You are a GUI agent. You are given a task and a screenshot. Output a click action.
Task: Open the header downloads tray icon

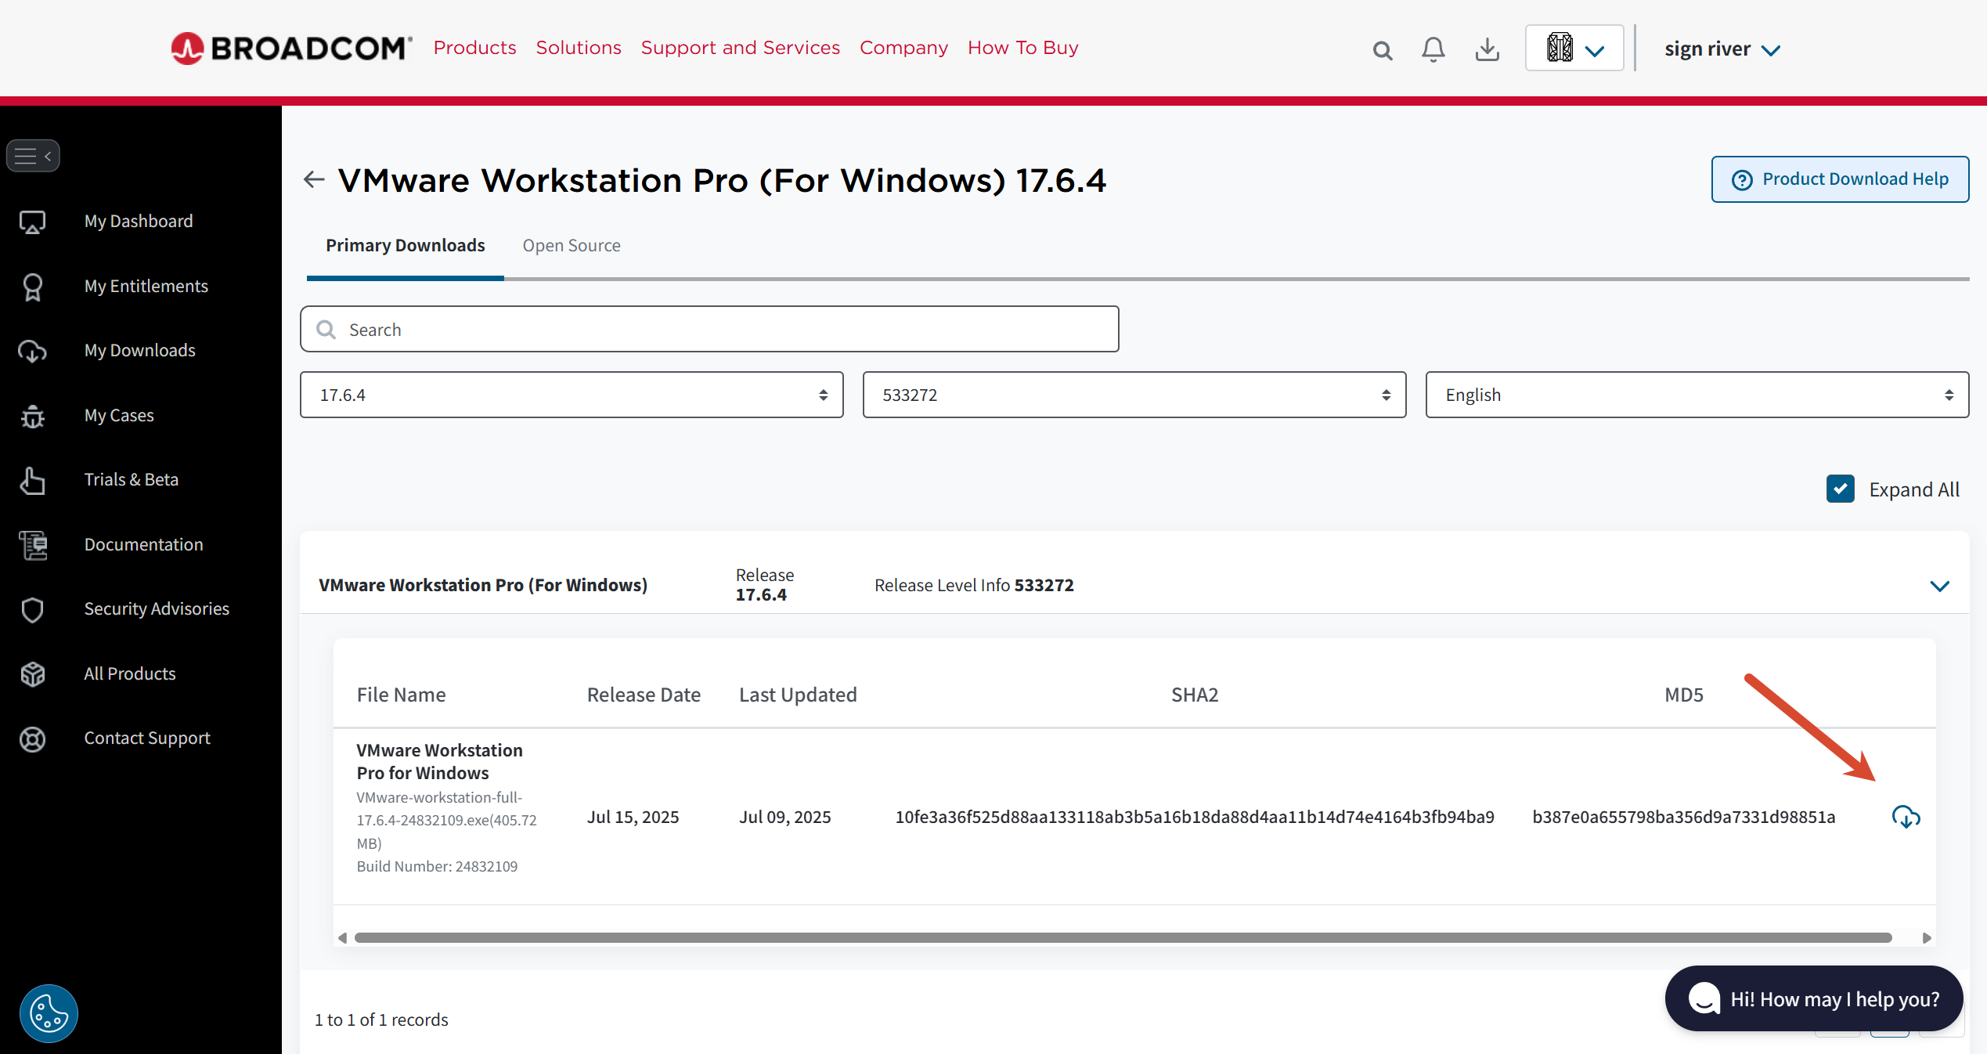pyautogui.click(x=1488, y=49)
